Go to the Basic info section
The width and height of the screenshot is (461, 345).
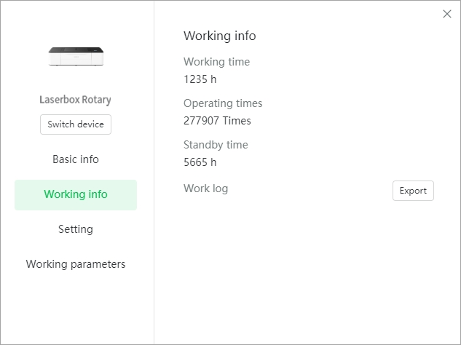(76, 159)
